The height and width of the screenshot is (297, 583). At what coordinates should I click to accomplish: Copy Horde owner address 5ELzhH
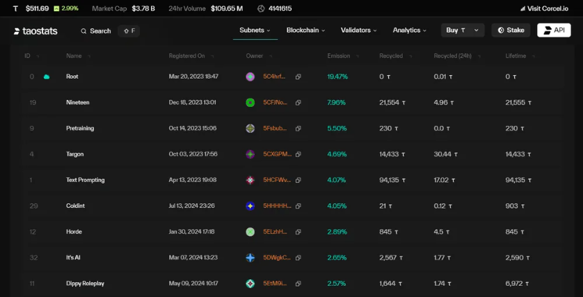click(298, 232)
